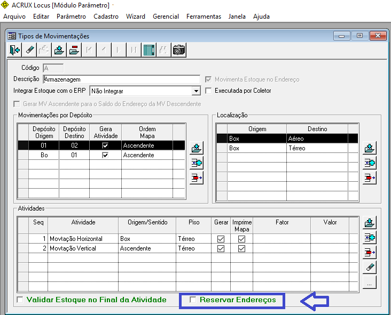This screenshot has height=315, width=391.
Task: Open the Integrar Estoque com o ERP dropdown
Action: pyautogui.click(x=195, y=91)
